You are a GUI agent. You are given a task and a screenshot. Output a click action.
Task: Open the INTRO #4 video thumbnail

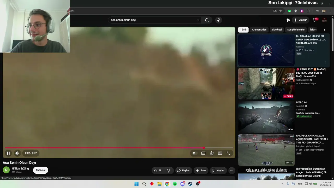click(x=266, y=117)
